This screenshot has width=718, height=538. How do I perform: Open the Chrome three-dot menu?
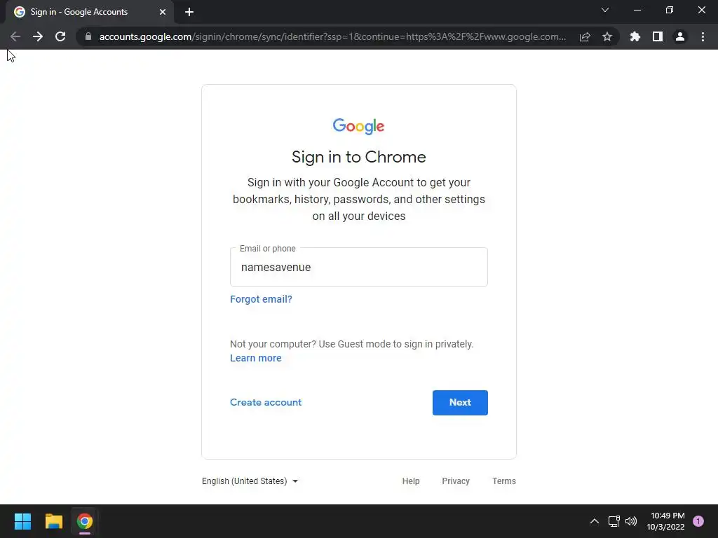703,36
